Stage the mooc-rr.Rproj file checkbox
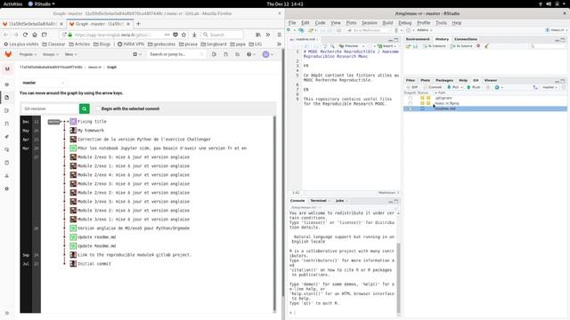The image size is (570, 320). [x=411, y=103]
